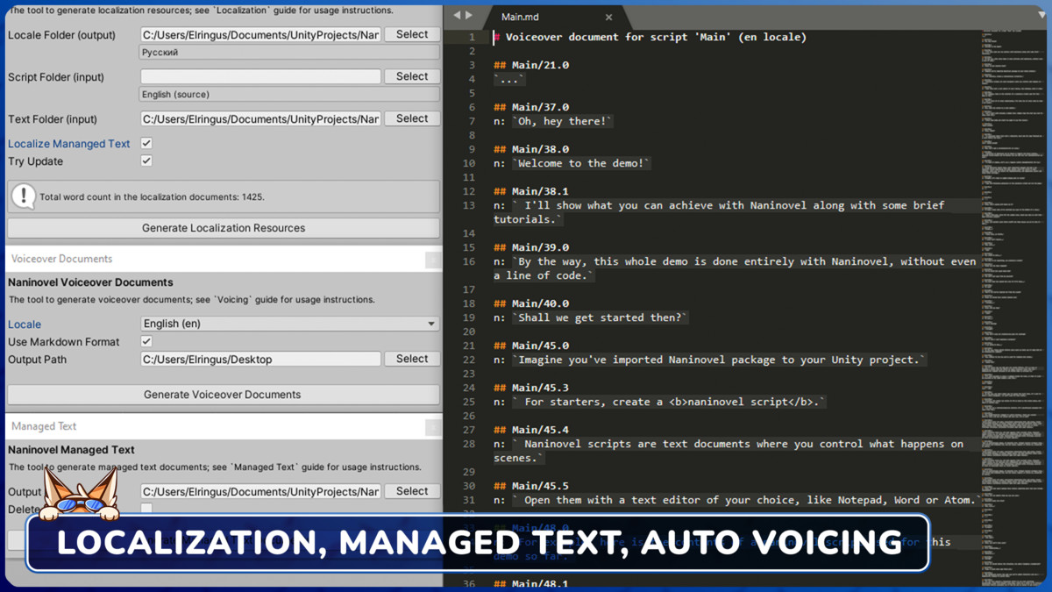This screenshot has width=1052, height=592.
Task: Click the '## Main/39.0' heading line
Action: [531, 247]
